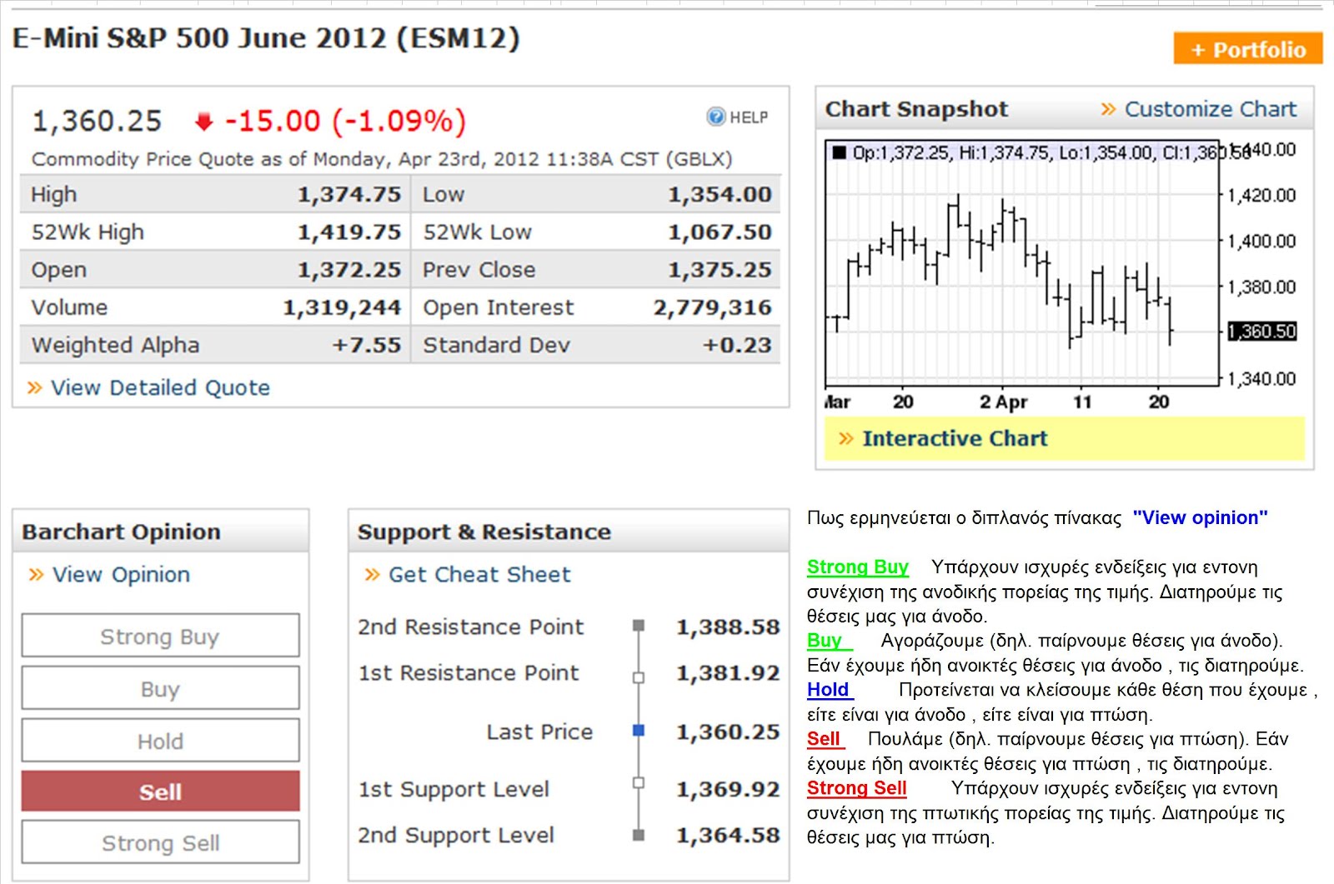Click the 52Wk Low value 1,067.50
The width and height of the screenshot is (1334, 884).
click(720, 232)
